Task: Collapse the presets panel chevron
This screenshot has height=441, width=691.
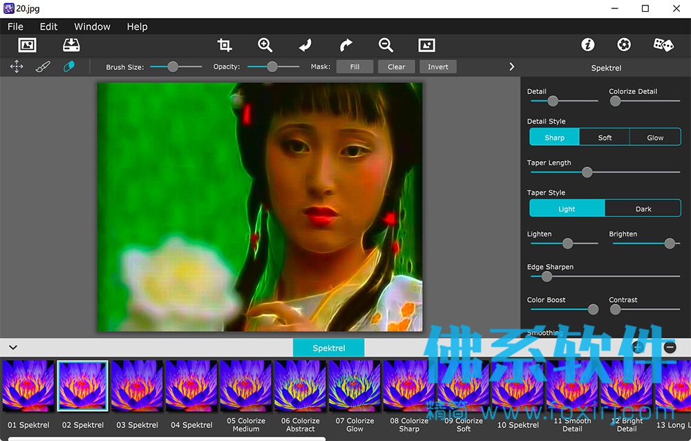Action: [13, 348]
